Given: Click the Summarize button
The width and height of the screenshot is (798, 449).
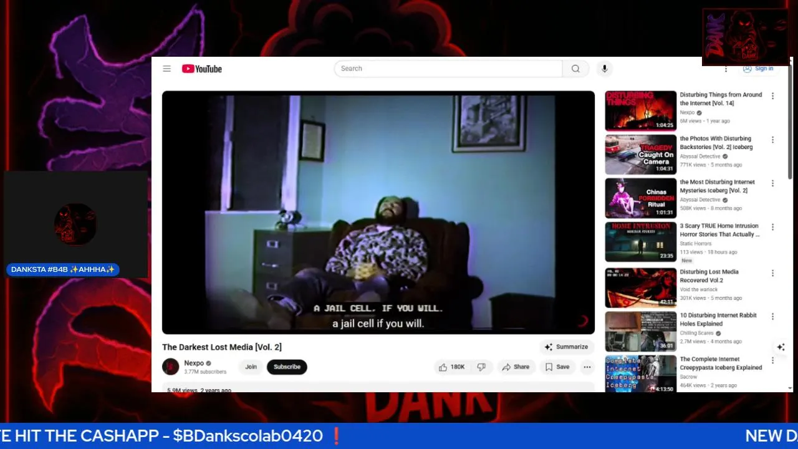Looking at the screenshot, I should [x=566, y=347].
